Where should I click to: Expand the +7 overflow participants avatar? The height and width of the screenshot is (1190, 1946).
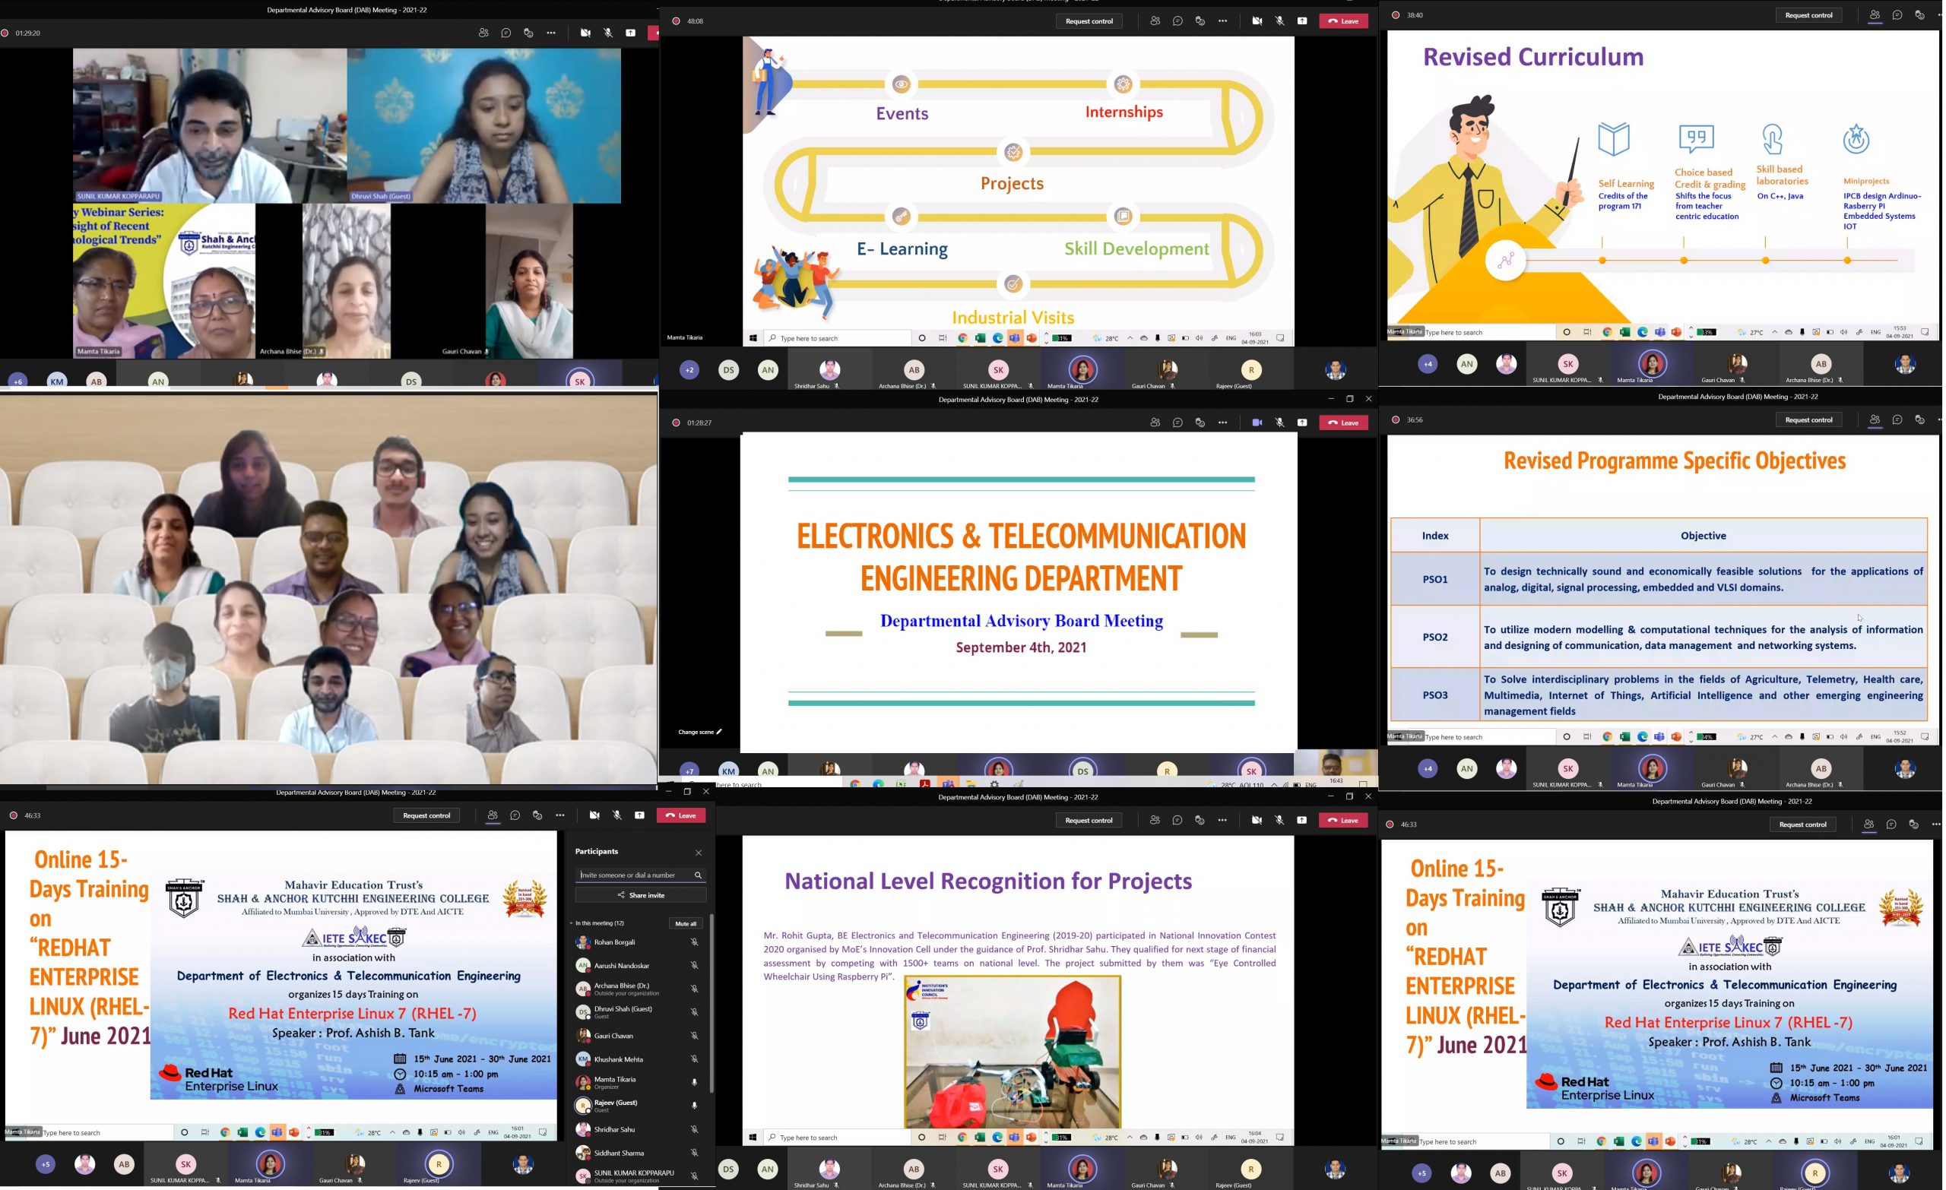coord(689,771)
